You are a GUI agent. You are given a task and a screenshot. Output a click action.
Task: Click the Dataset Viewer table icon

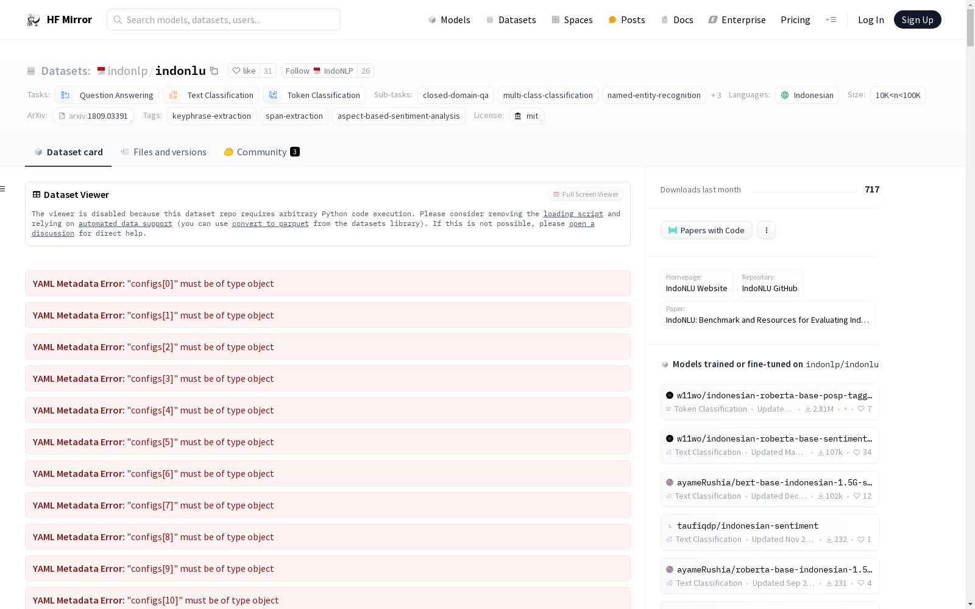37,195
